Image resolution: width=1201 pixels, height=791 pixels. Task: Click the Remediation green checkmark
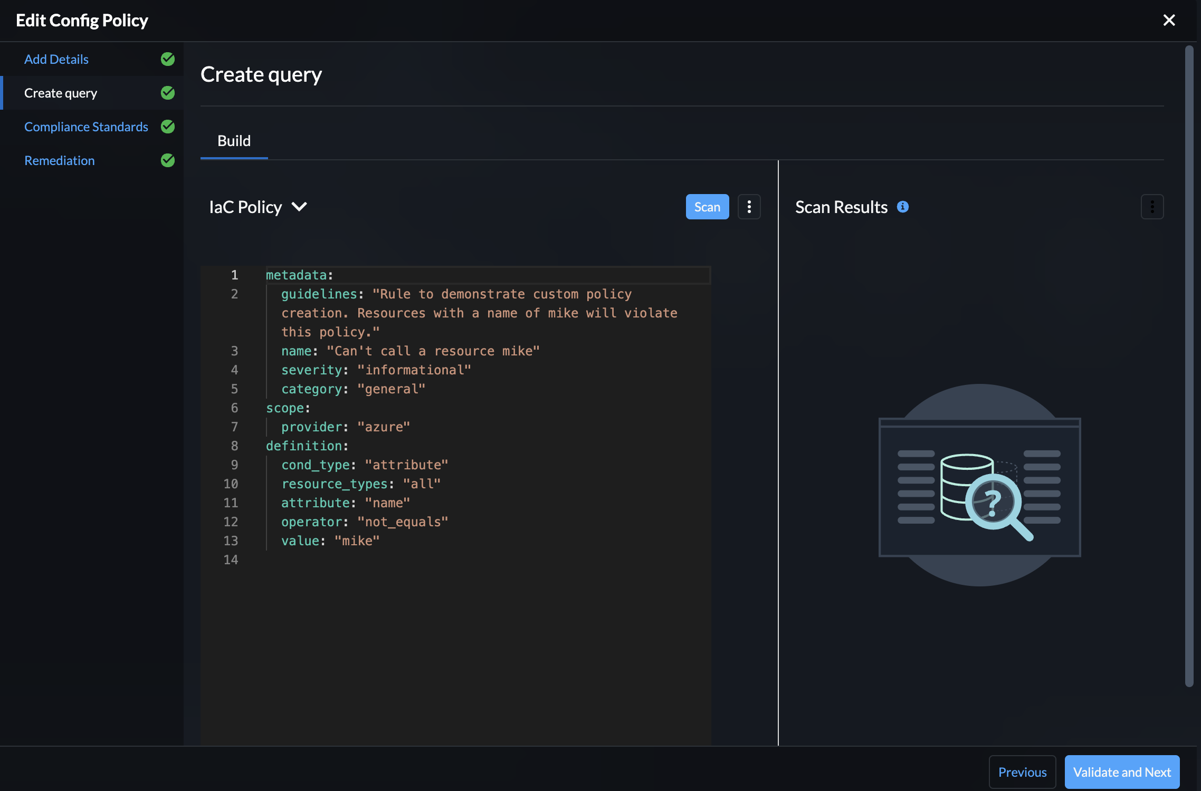(168, 160)
